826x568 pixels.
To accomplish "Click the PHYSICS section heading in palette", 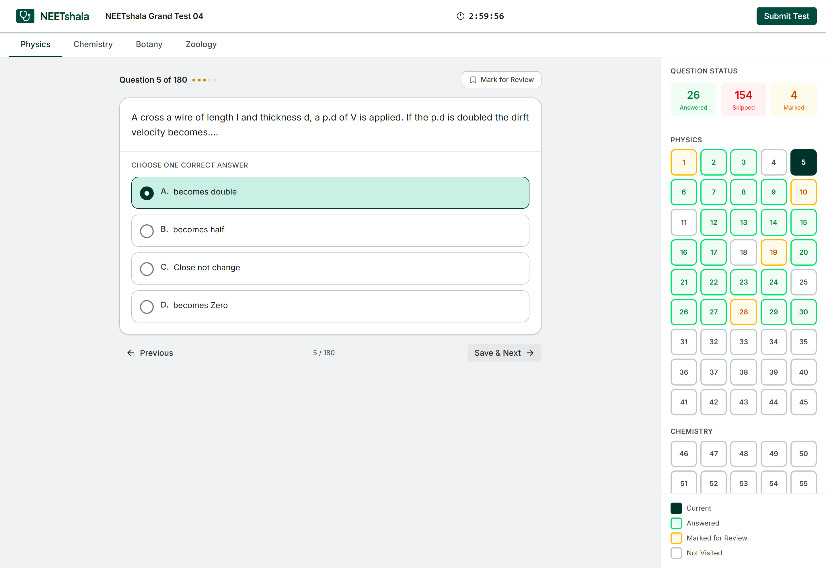I will 686,140.
